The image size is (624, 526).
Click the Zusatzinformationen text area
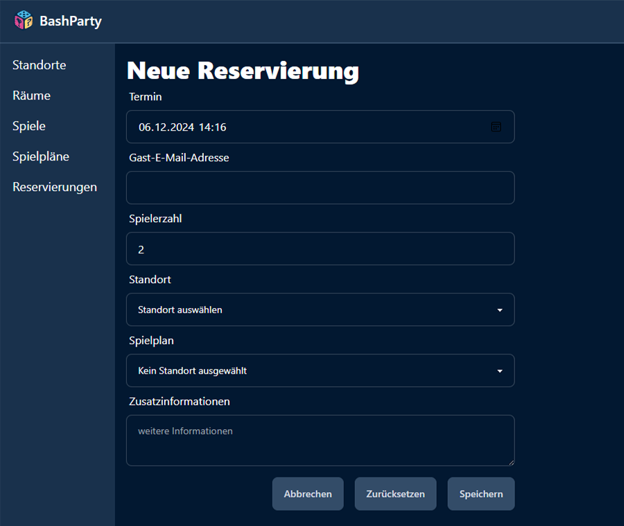click(x=320, y=440)
